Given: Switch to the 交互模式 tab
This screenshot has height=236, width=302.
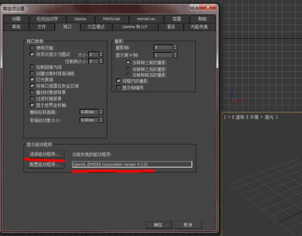Looking at the screenshot, I should click(96, 27).
